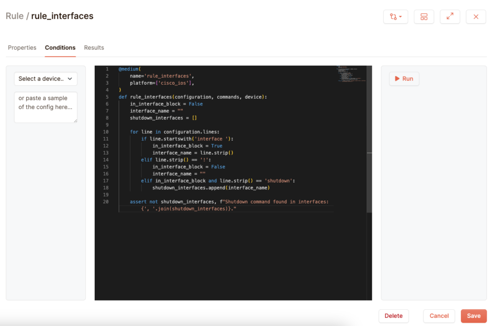The width and height of the screenshot is (490, 326).
Task: Expand editor to fullscreen
Action: point(450,17)
